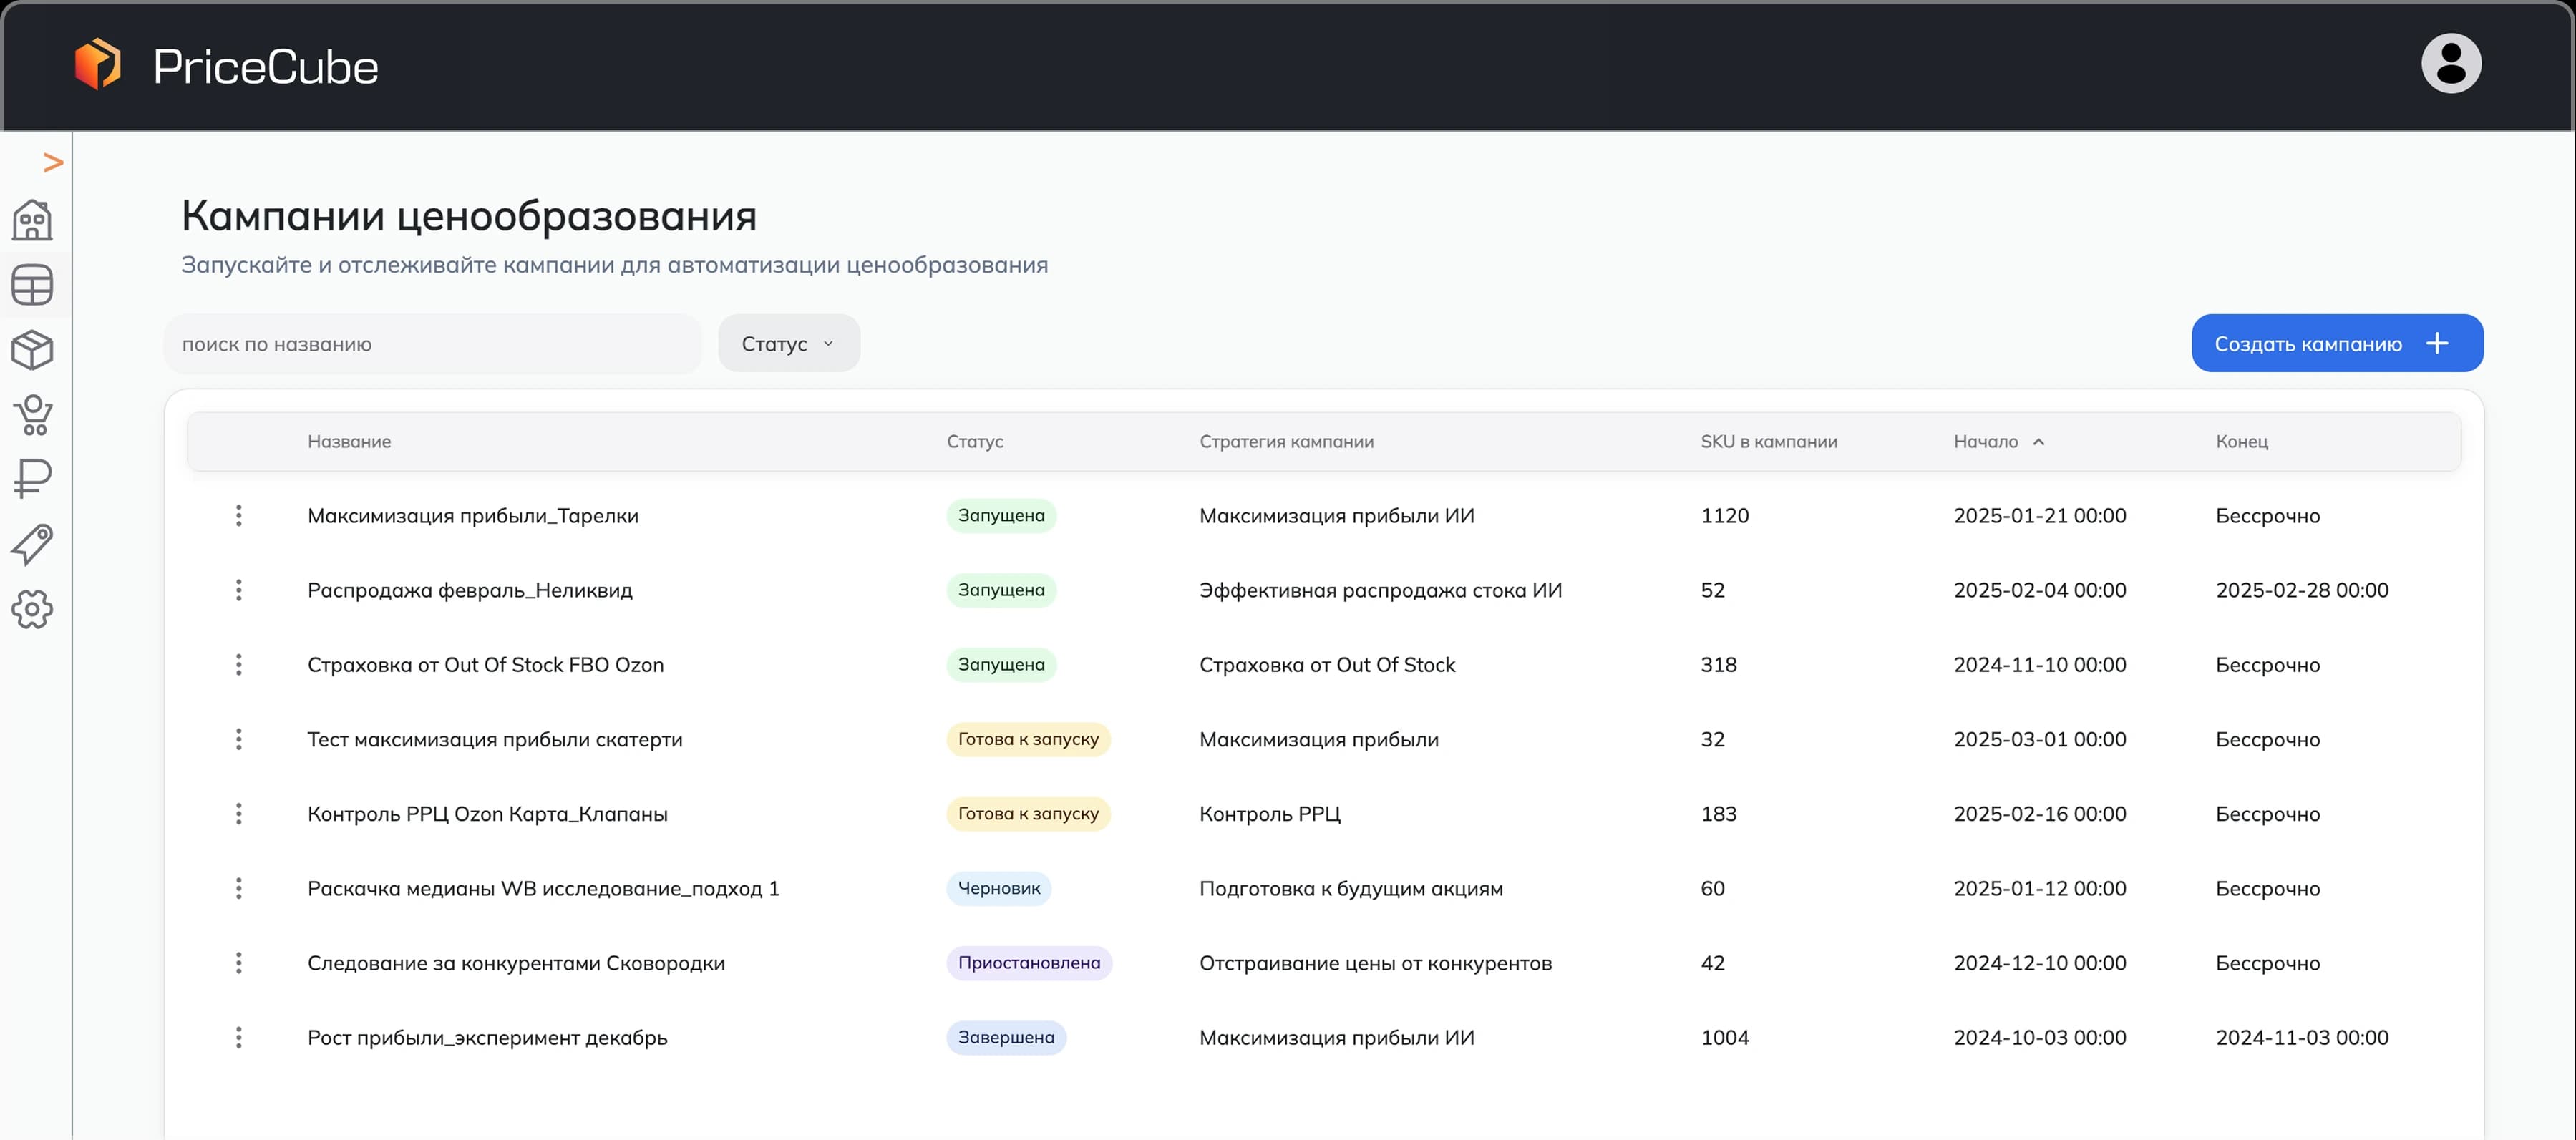Open campaign Страховка от Out Of Stock FBO Ozon
Viewport: 2576px width, 1140px height.
click(x=485, y=665)
